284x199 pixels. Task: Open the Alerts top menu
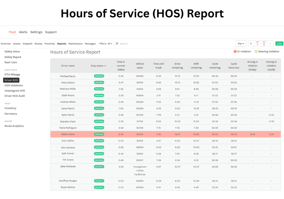pos(23,32)
